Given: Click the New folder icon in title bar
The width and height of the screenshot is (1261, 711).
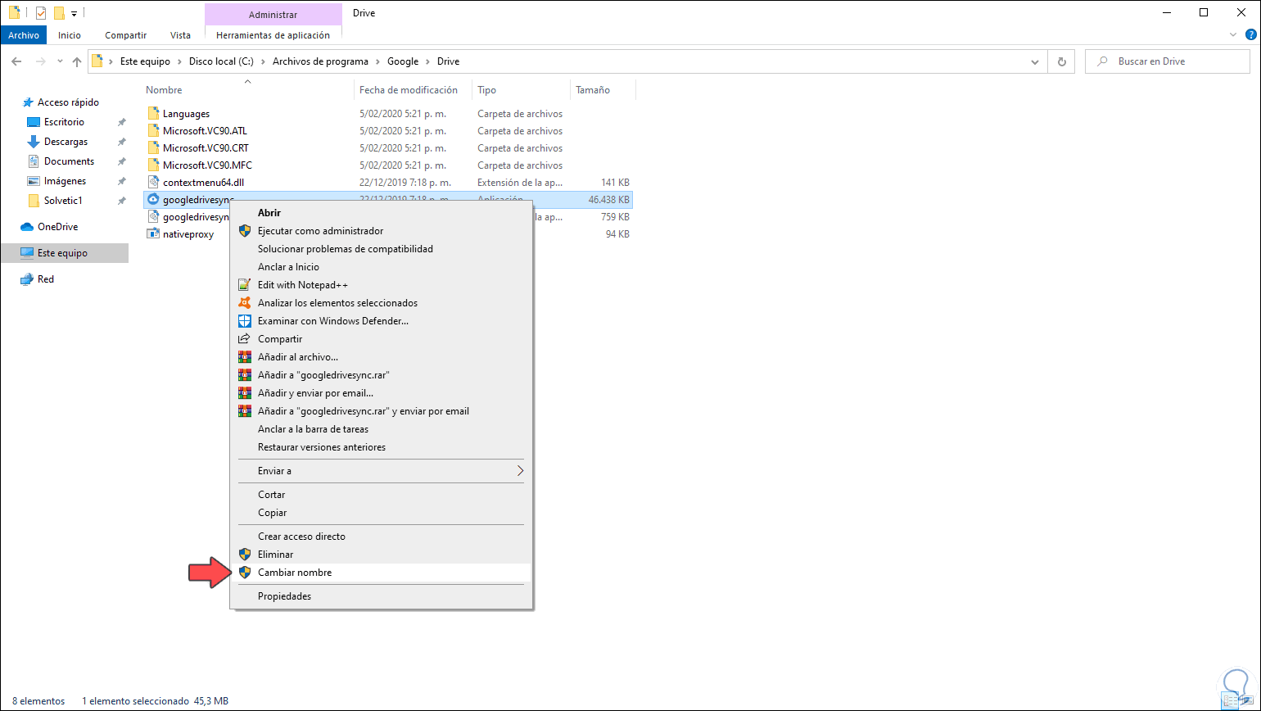Looking at the screenshot, I should click(x=59, y=13).
